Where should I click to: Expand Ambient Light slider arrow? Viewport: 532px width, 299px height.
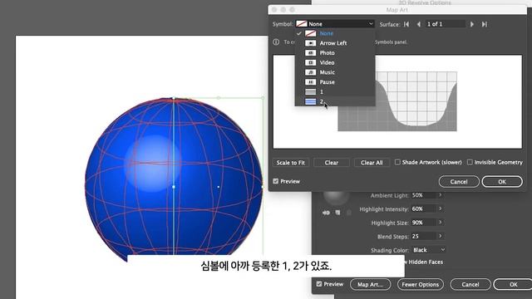(441, 195)
